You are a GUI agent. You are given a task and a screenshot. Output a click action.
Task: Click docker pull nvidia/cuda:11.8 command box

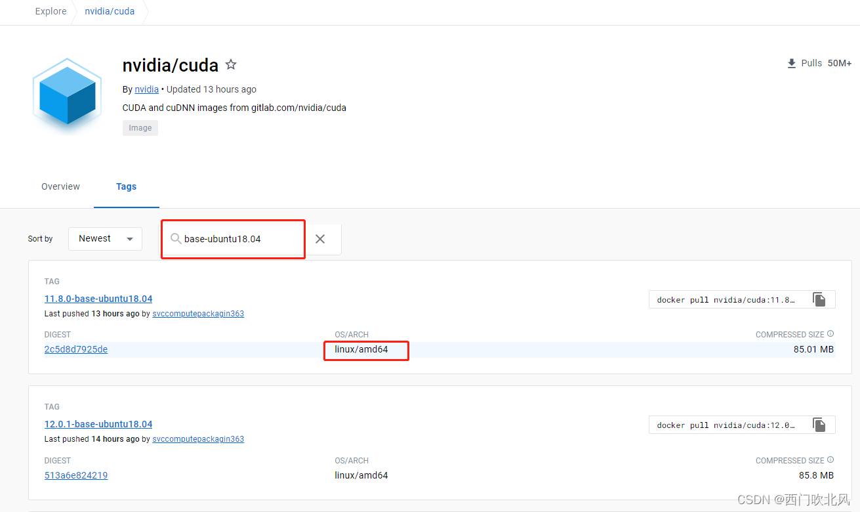[742, 299]
